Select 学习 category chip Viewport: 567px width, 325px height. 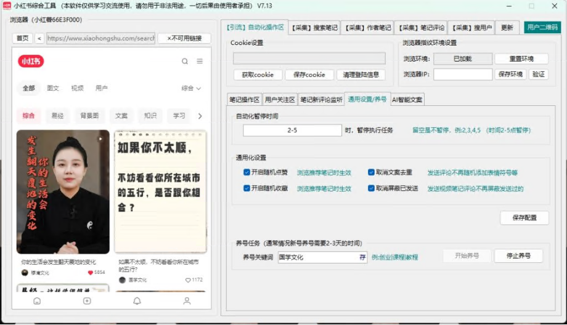tap(179, 116)
